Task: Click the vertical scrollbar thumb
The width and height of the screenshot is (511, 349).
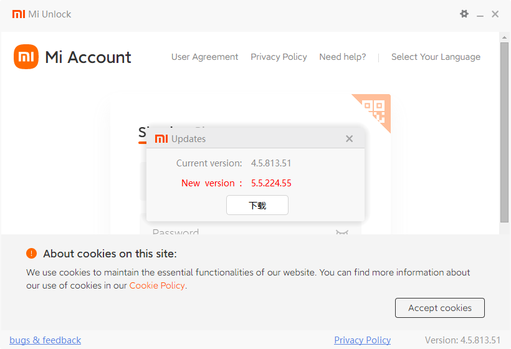Action: [505, 132]
